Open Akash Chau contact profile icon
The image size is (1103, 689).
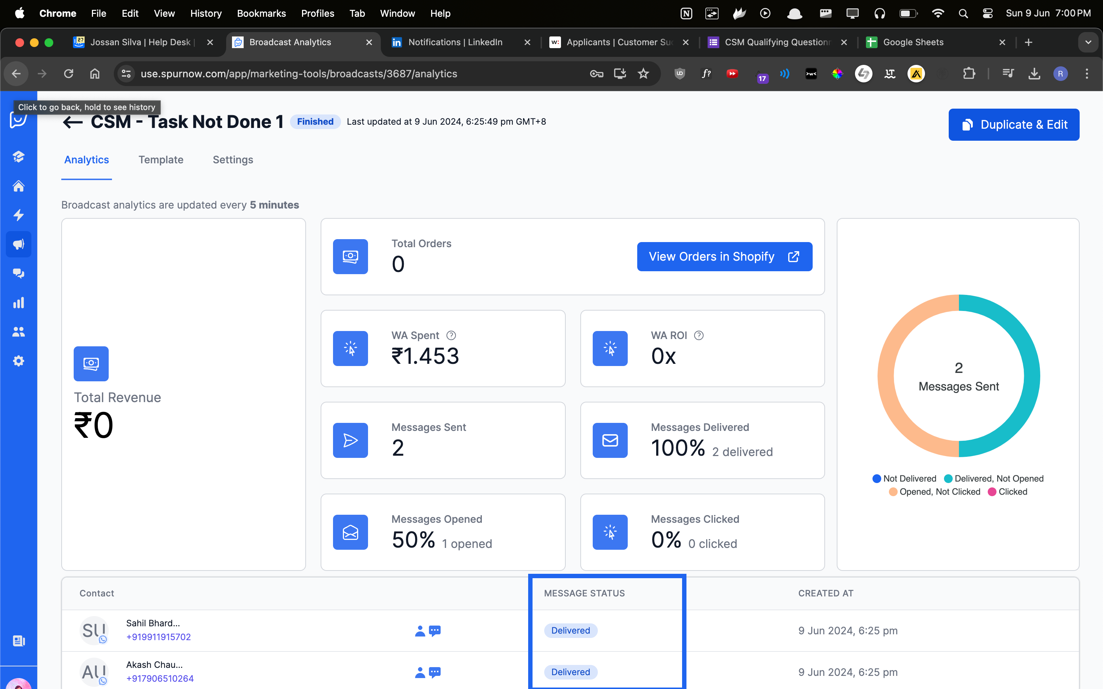coord(420,672)
